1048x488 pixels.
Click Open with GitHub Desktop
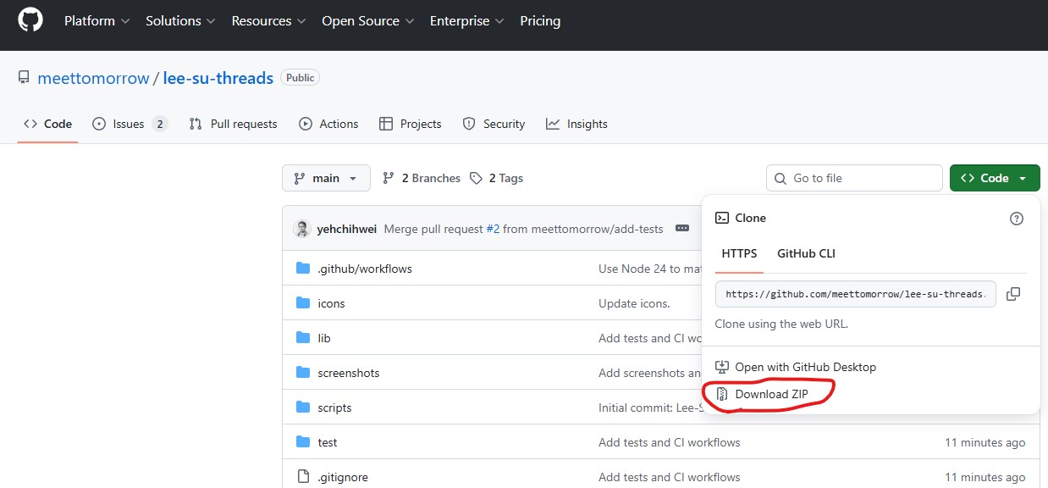[x=805, y=367]
